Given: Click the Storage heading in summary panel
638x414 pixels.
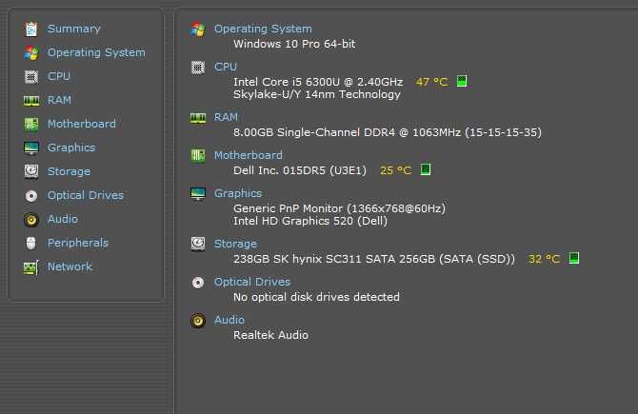Looking at the screenshot, I should [x=235, y=244].
